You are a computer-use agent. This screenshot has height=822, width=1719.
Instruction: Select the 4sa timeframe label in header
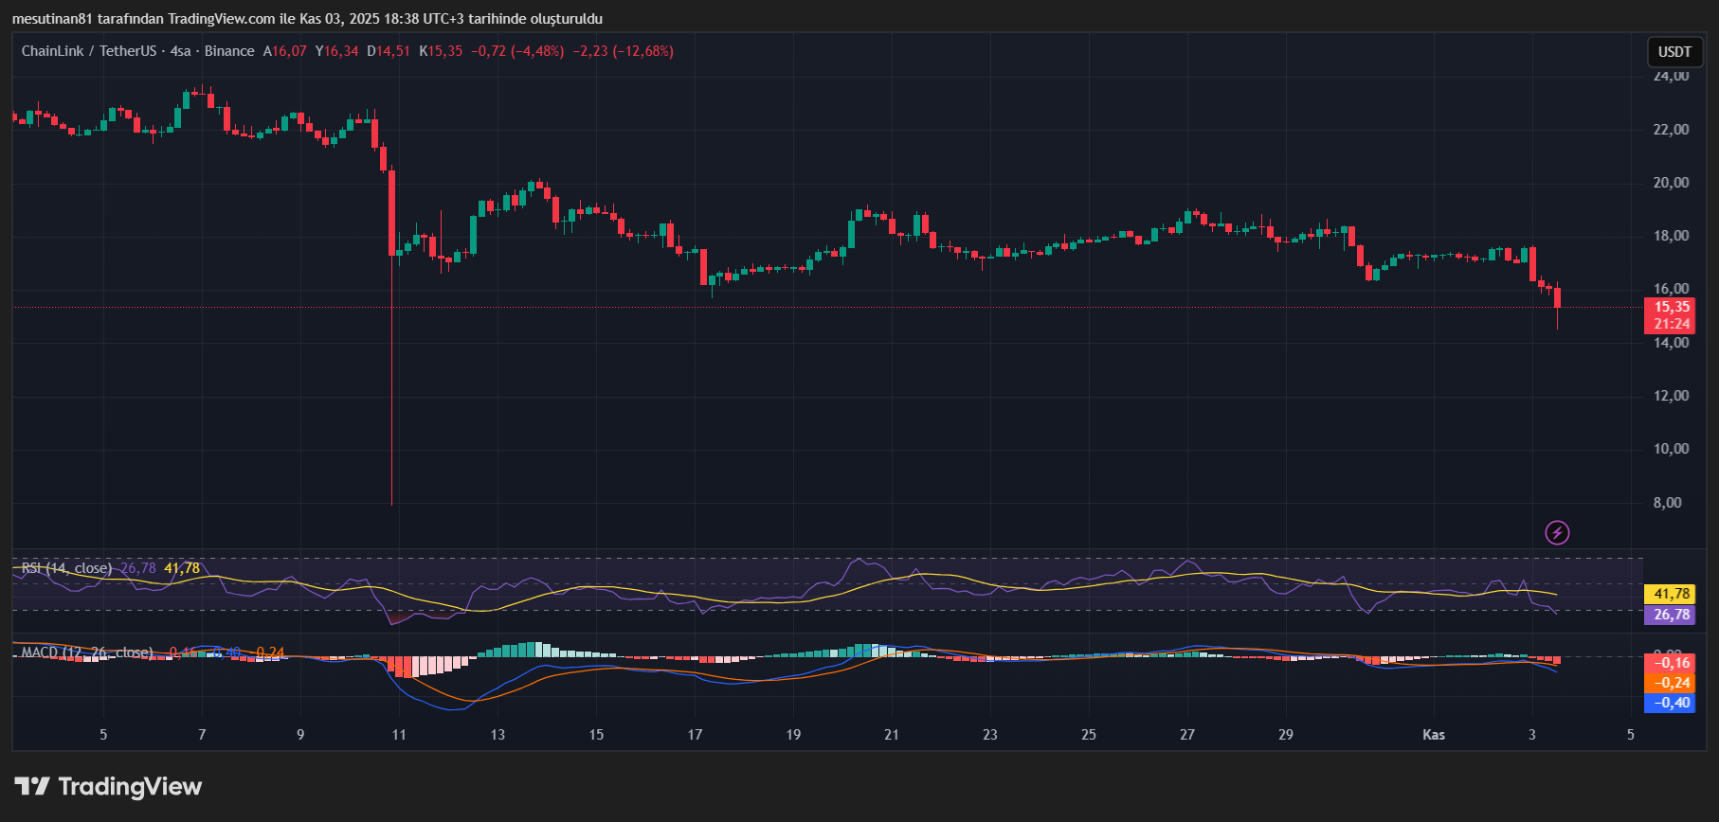point(180,51)
